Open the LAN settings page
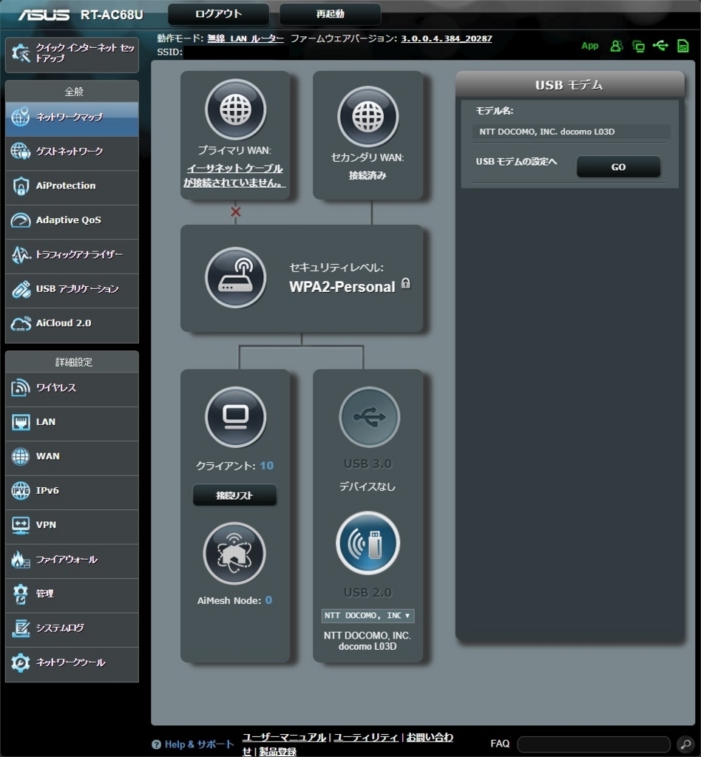 72,422
